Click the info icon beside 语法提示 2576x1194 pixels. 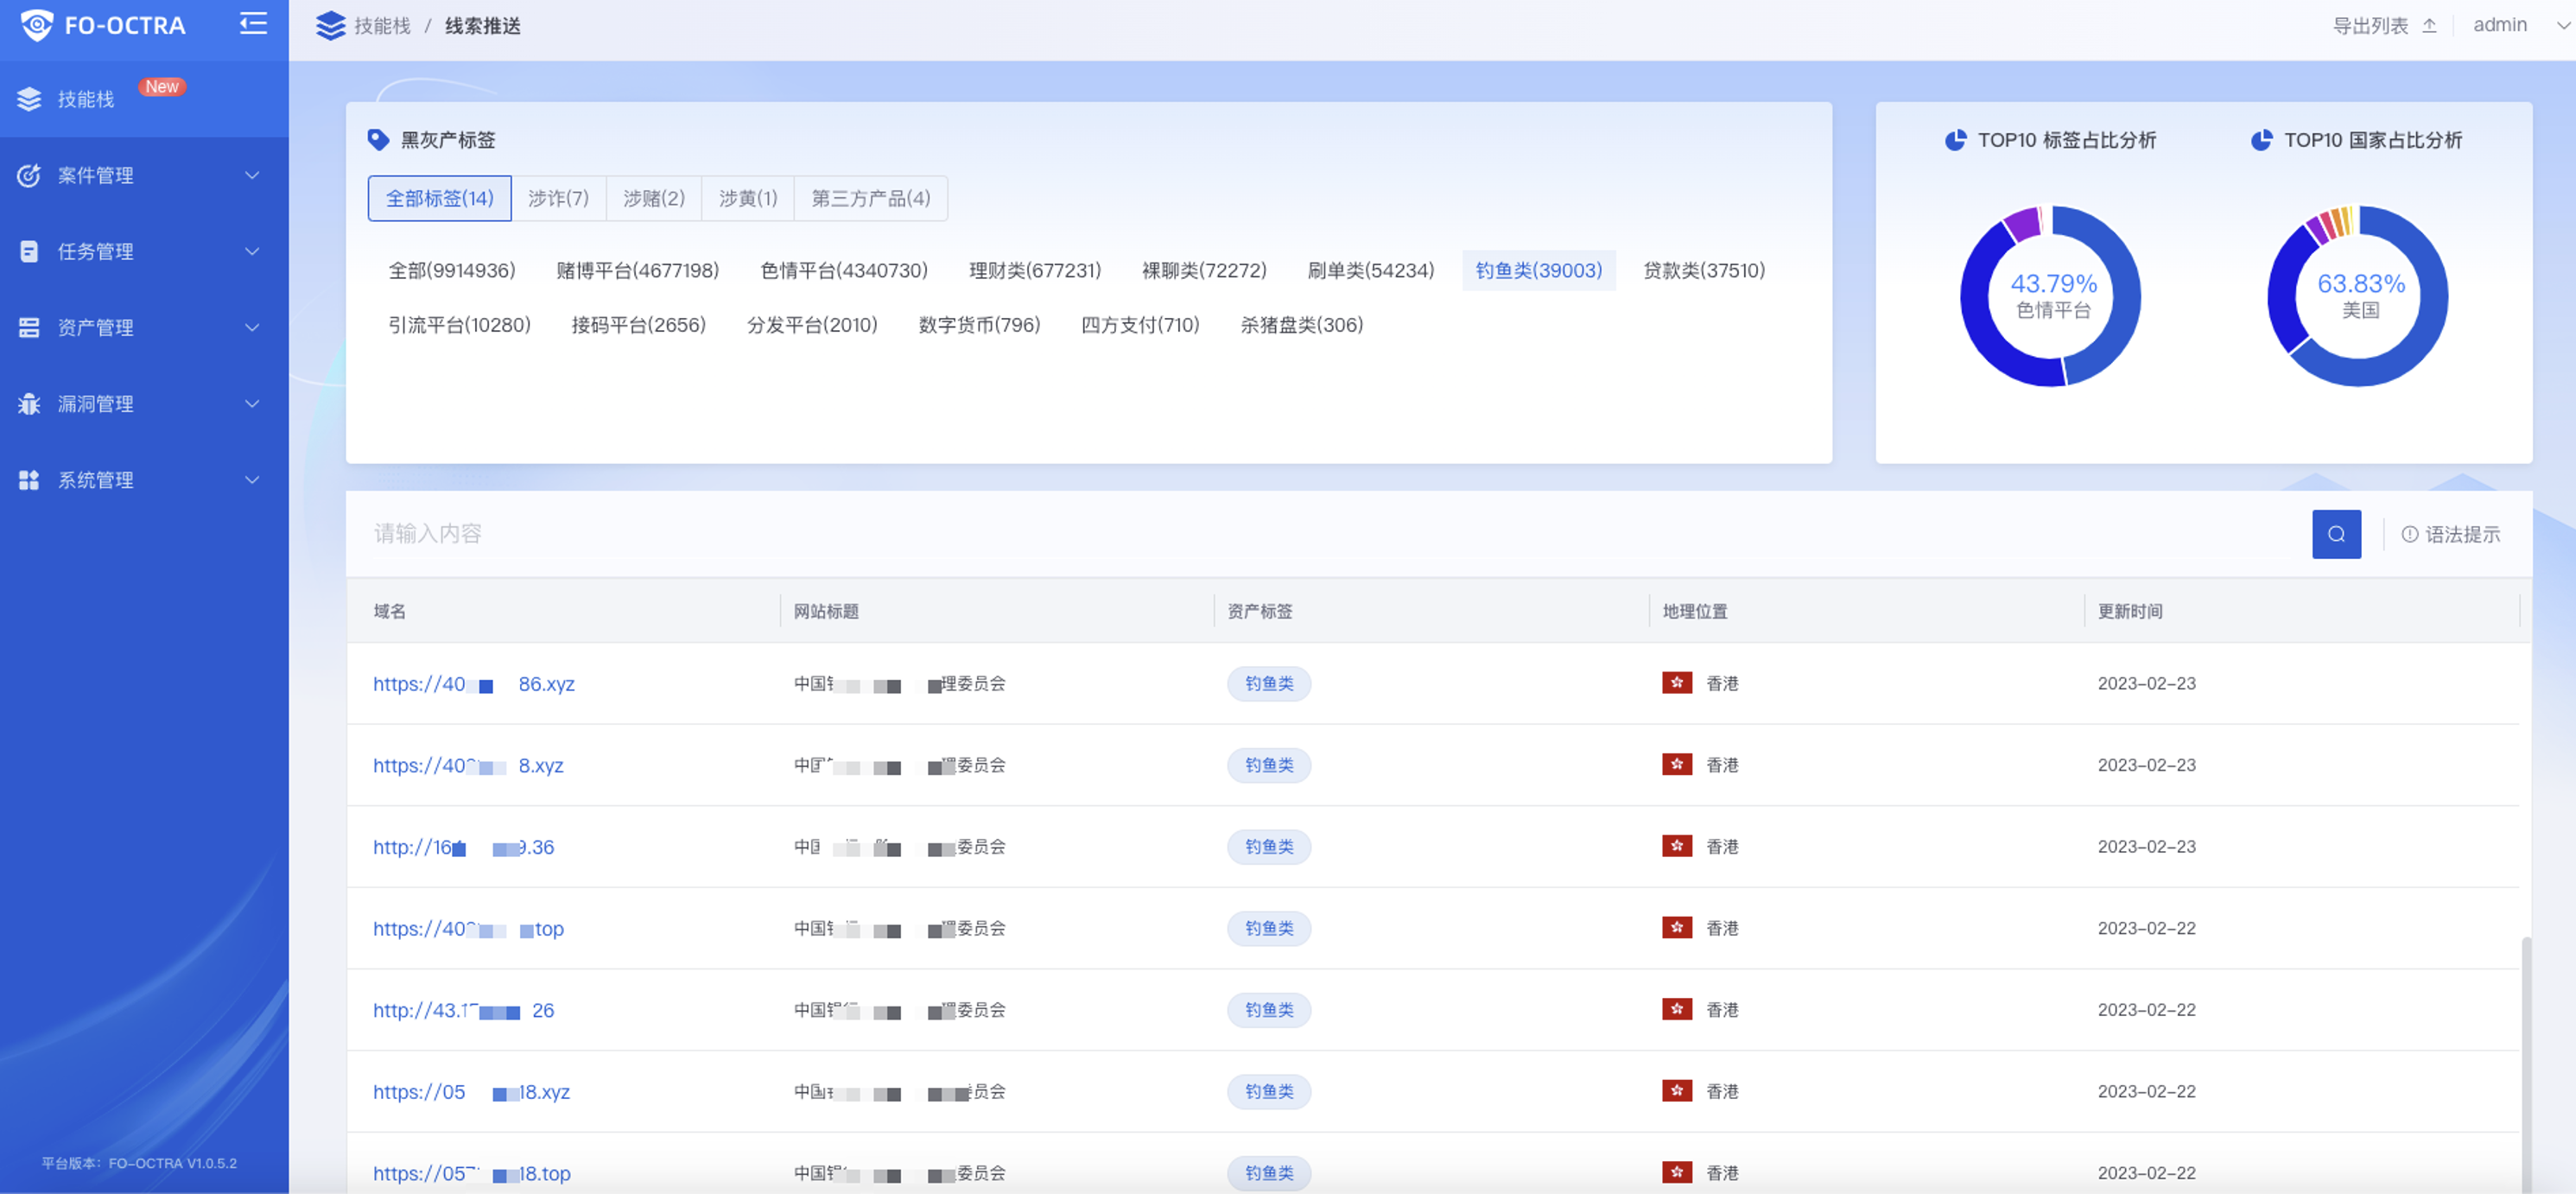(x=2410, y=534)
